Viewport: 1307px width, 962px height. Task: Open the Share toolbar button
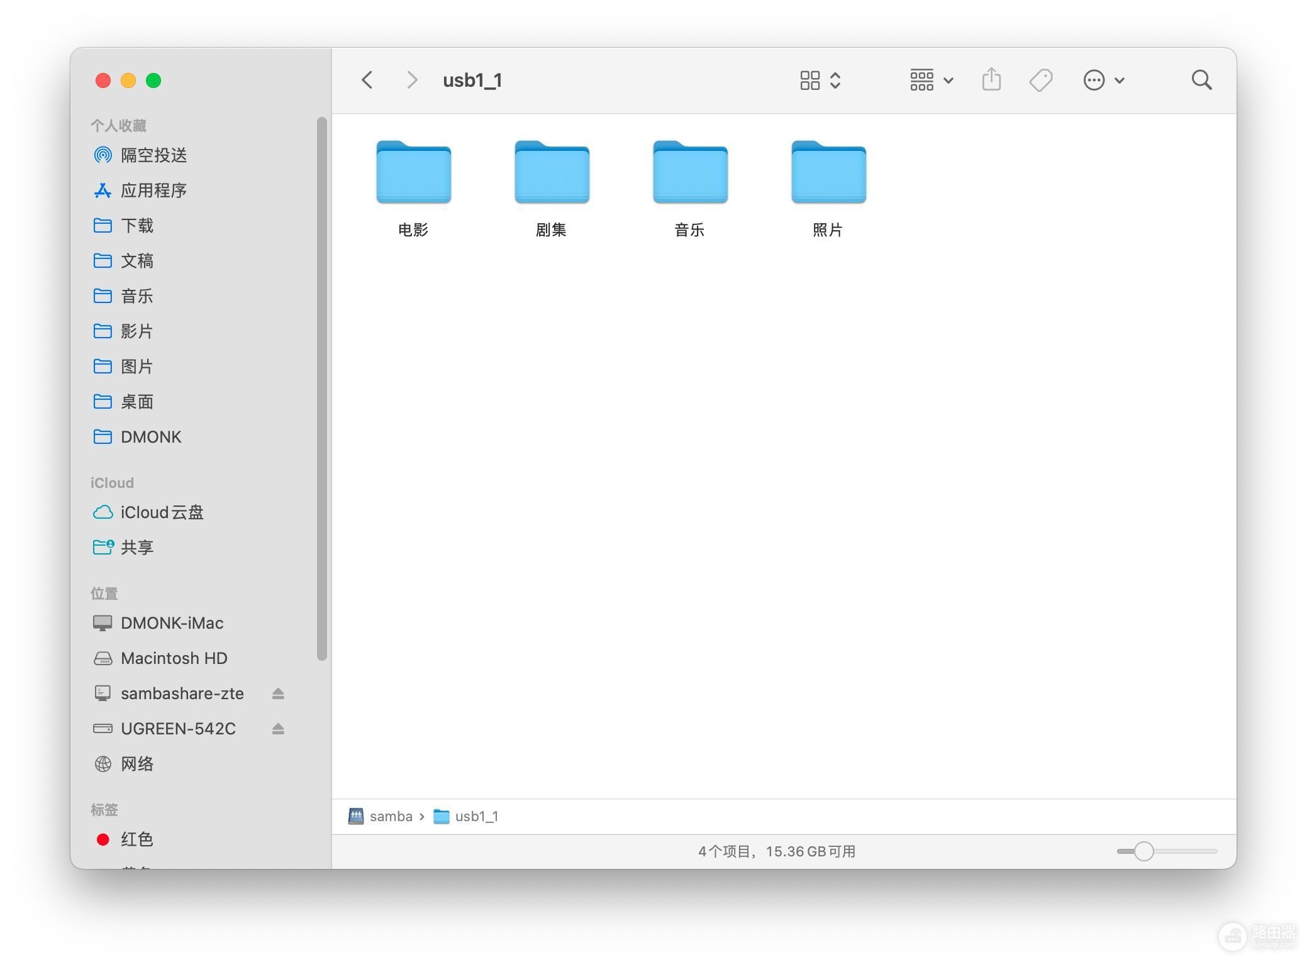point(991,80)
